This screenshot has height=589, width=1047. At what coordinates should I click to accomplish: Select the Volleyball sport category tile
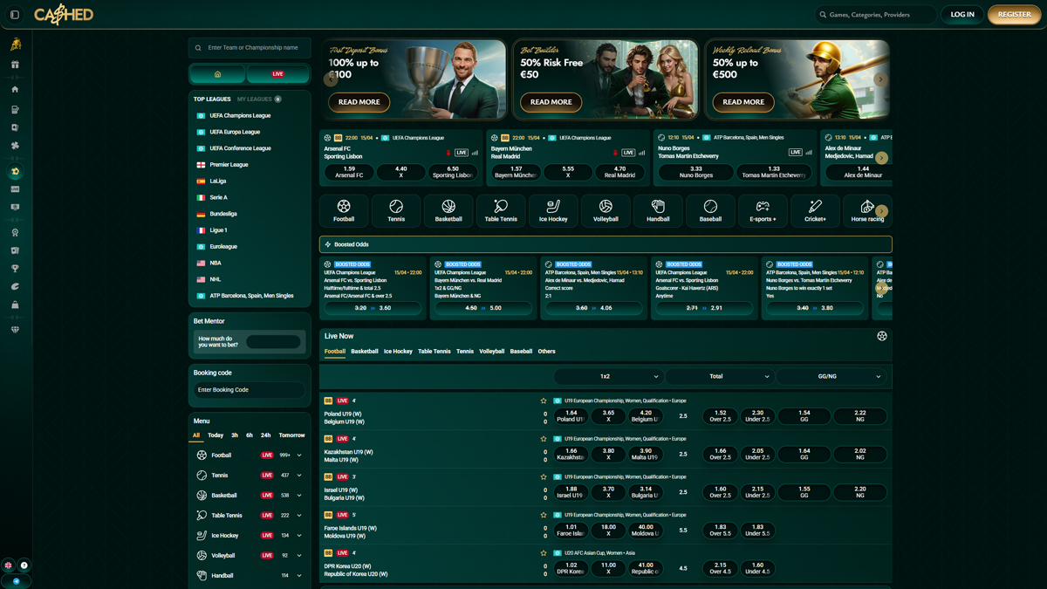(606, 210)
